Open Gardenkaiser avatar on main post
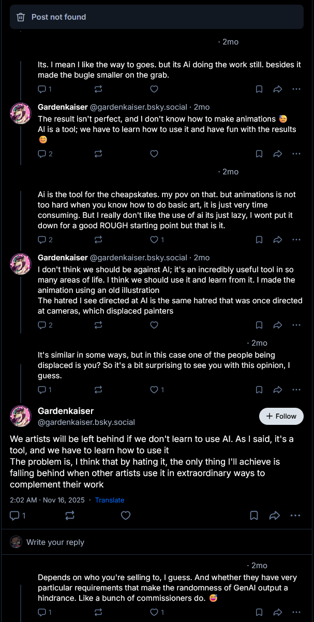The height and width of the screenshot is (622, 314). [21, 416]
